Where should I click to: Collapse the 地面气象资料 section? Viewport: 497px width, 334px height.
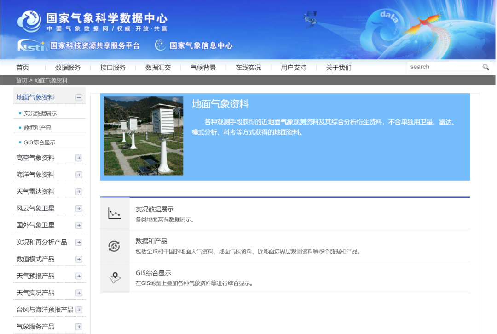click(79, 97)
